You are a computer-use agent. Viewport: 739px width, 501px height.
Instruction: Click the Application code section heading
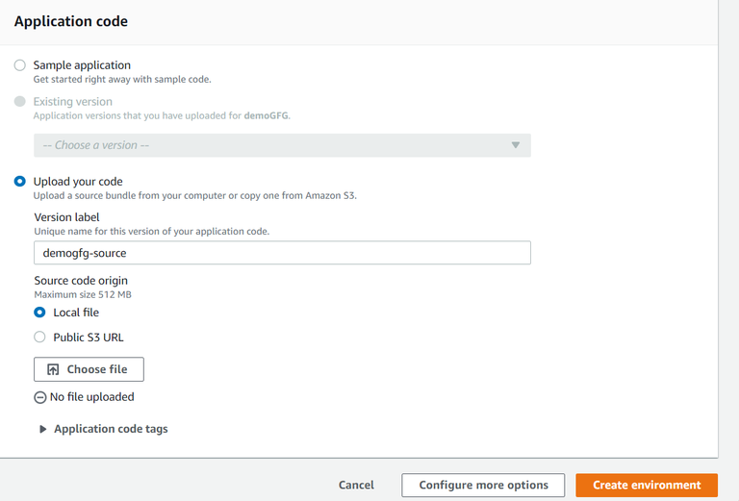(x=71, y=21)
